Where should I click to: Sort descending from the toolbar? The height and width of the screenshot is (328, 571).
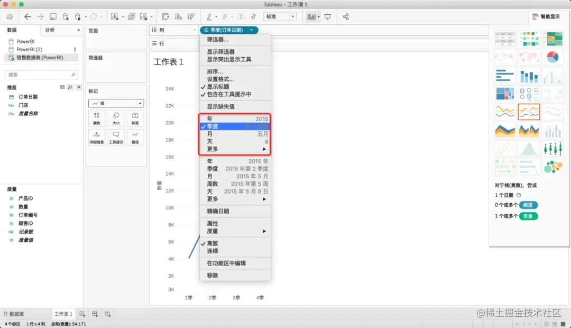tap(191, 16)
